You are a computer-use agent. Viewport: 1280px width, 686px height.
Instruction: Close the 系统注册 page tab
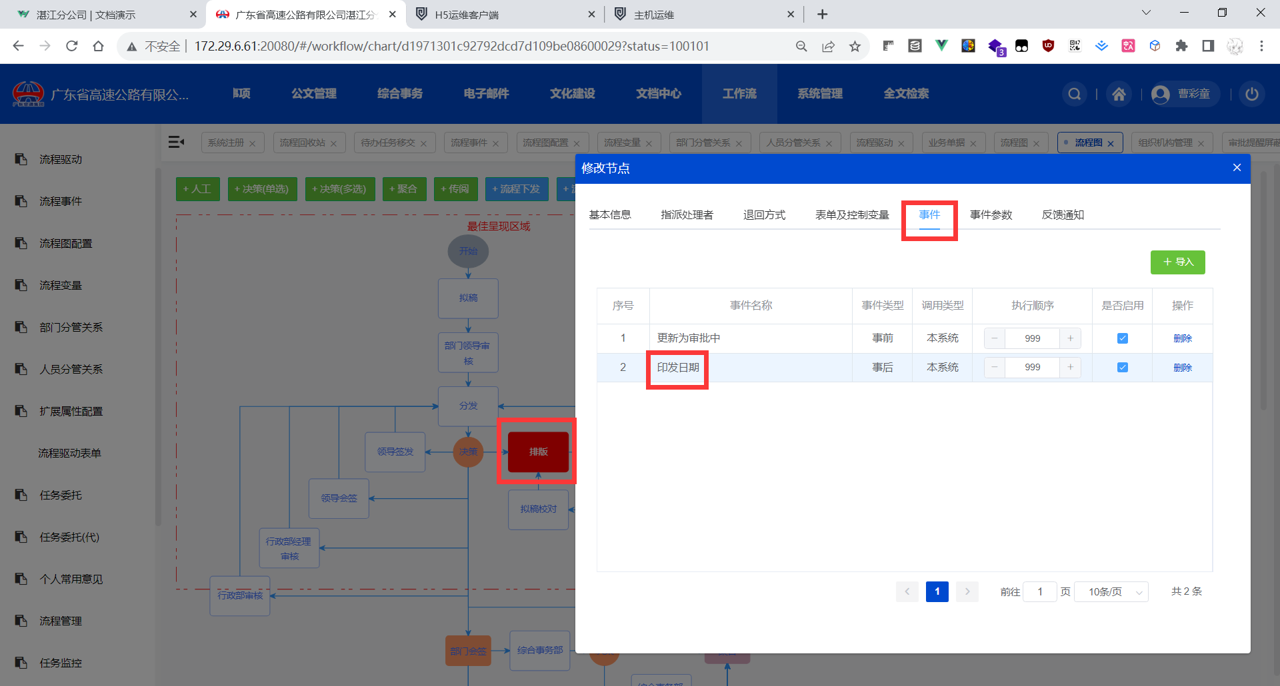252,143
